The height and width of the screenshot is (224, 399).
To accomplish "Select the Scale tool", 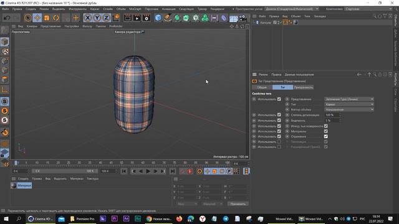I will click(47, 18).
